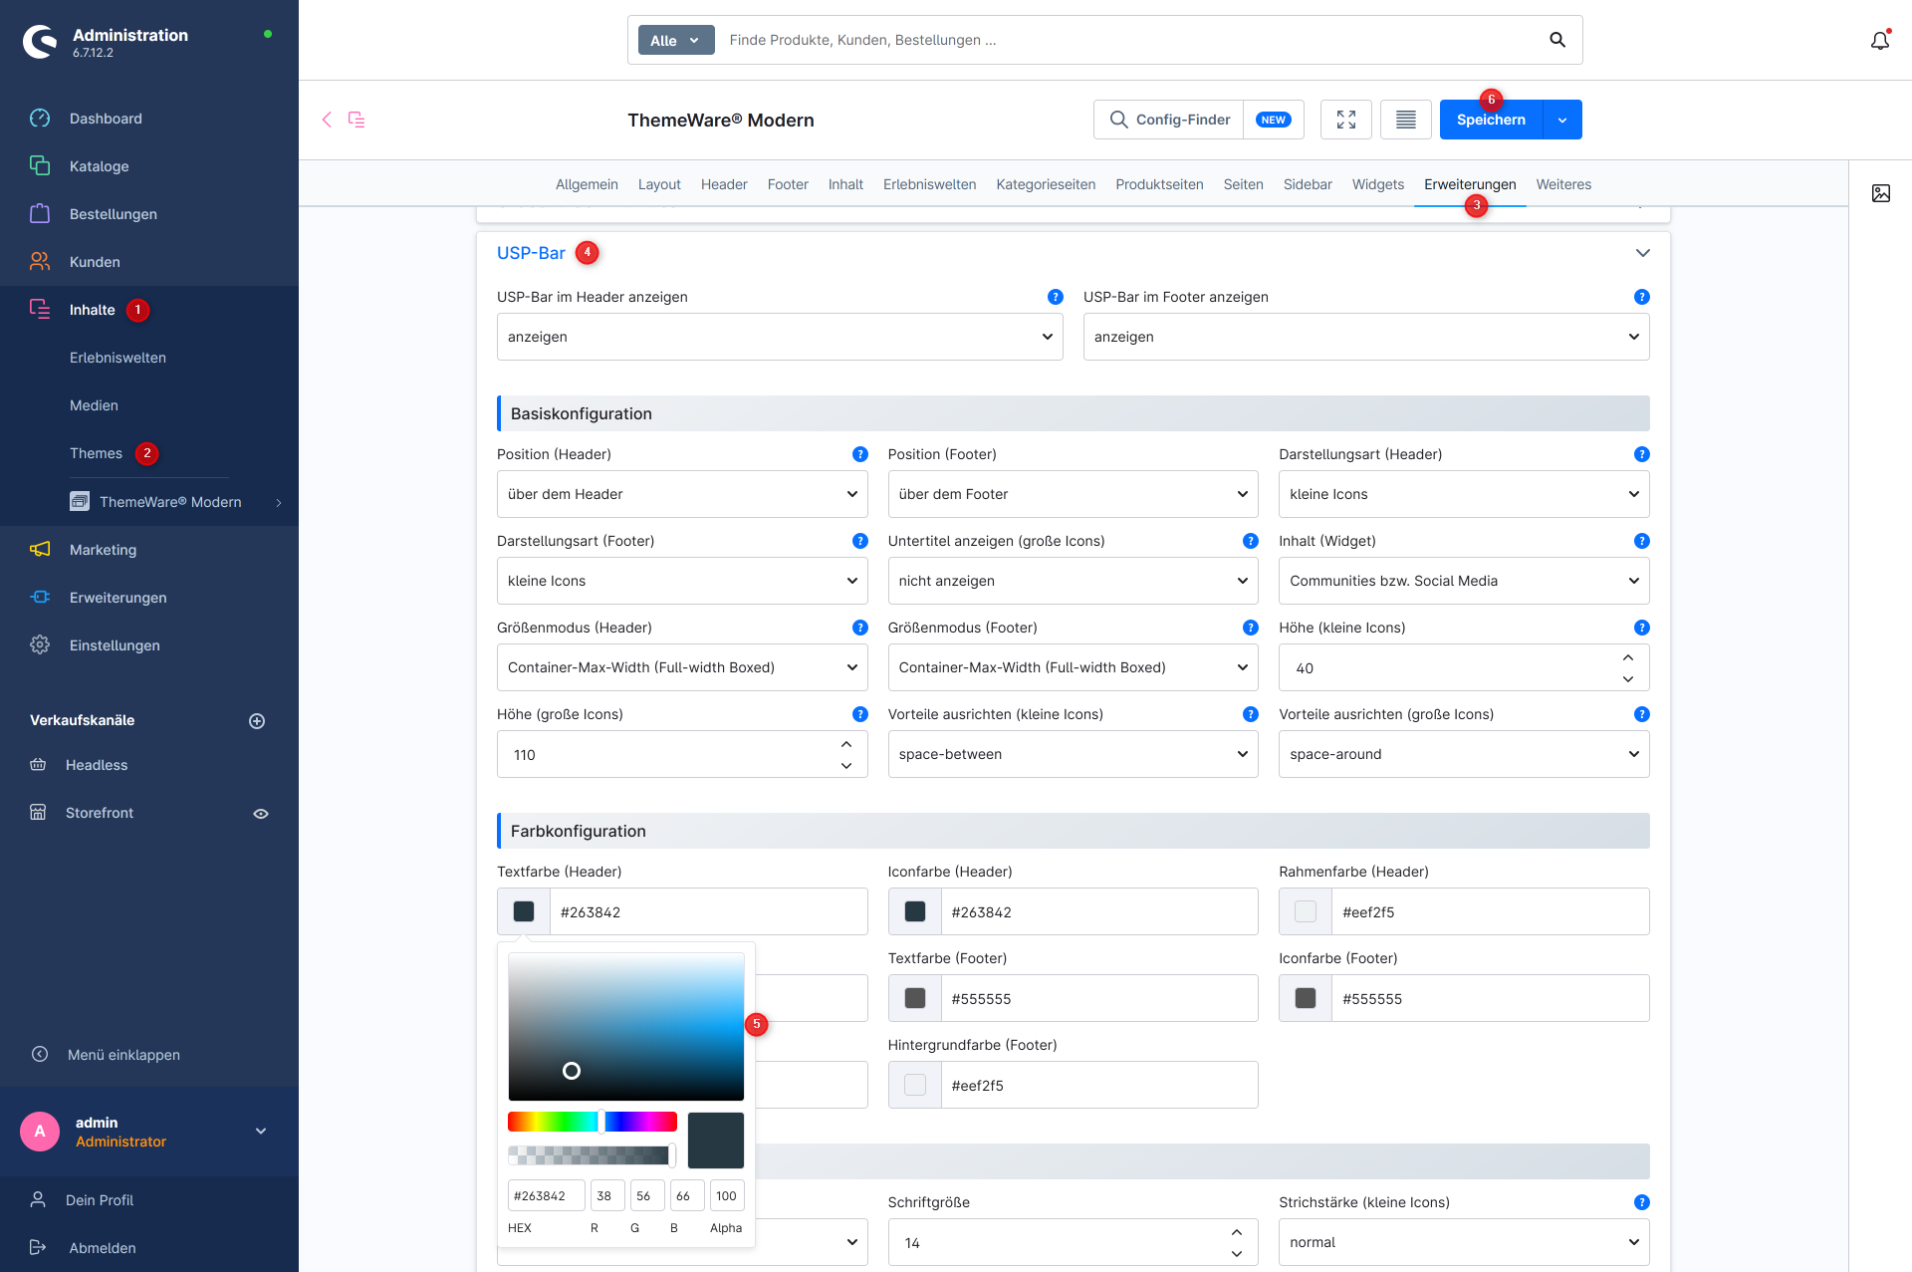This screenshot has width=1912, height=1272.
Task: Open Vorteile ausrichten (kleine Icons) dropdown
Action: click(1074, 754)
